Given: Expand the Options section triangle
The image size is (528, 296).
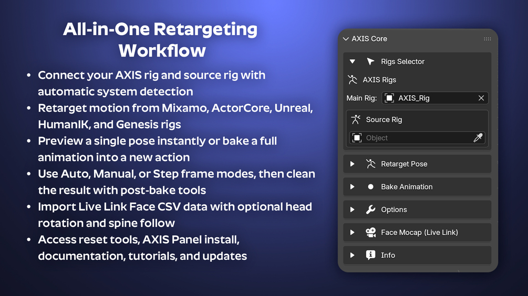Looking at the screenshot, I should point(352,210).
